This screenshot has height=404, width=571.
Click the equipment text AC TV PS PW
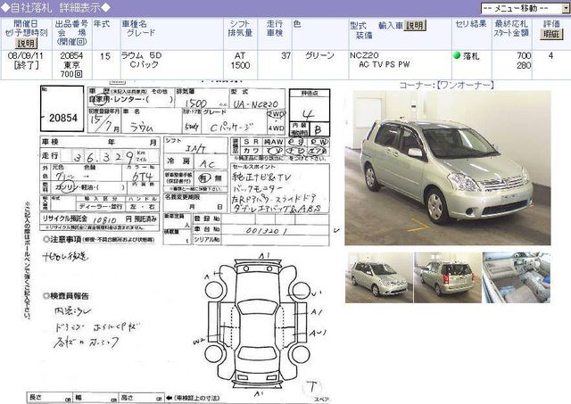click(x=385, y=64)
